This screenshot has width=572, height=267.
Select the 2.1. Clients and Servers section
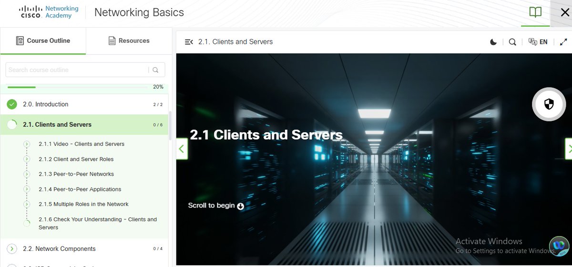tap(84, 125)
